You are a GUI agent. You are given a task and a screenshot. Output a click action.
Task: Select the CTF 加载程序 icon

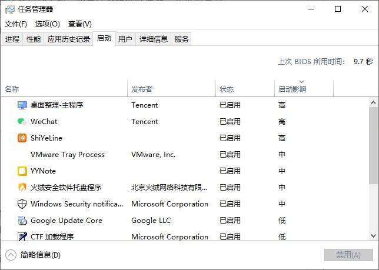[22, 236]
